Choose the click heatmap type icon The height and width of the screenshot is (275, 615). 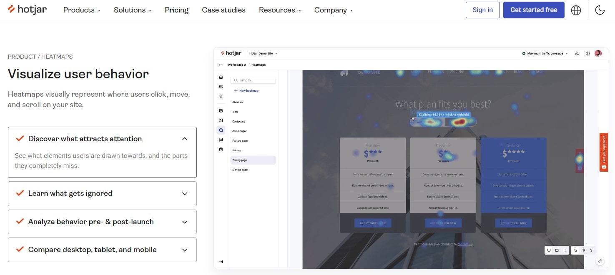(x=575, y=250)
